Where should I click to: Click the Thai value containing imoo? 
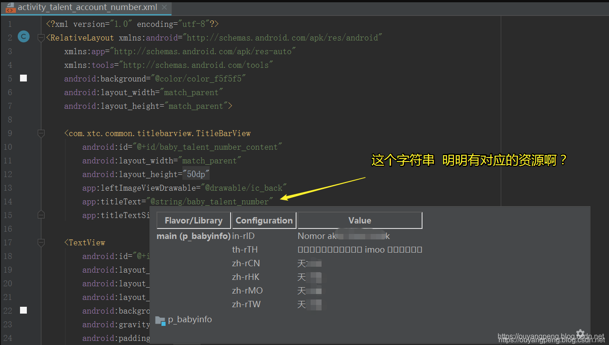click(x=360, y=249)
